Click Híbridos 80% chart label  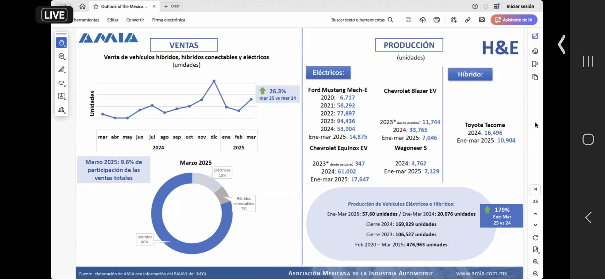[x=145, y=239]
